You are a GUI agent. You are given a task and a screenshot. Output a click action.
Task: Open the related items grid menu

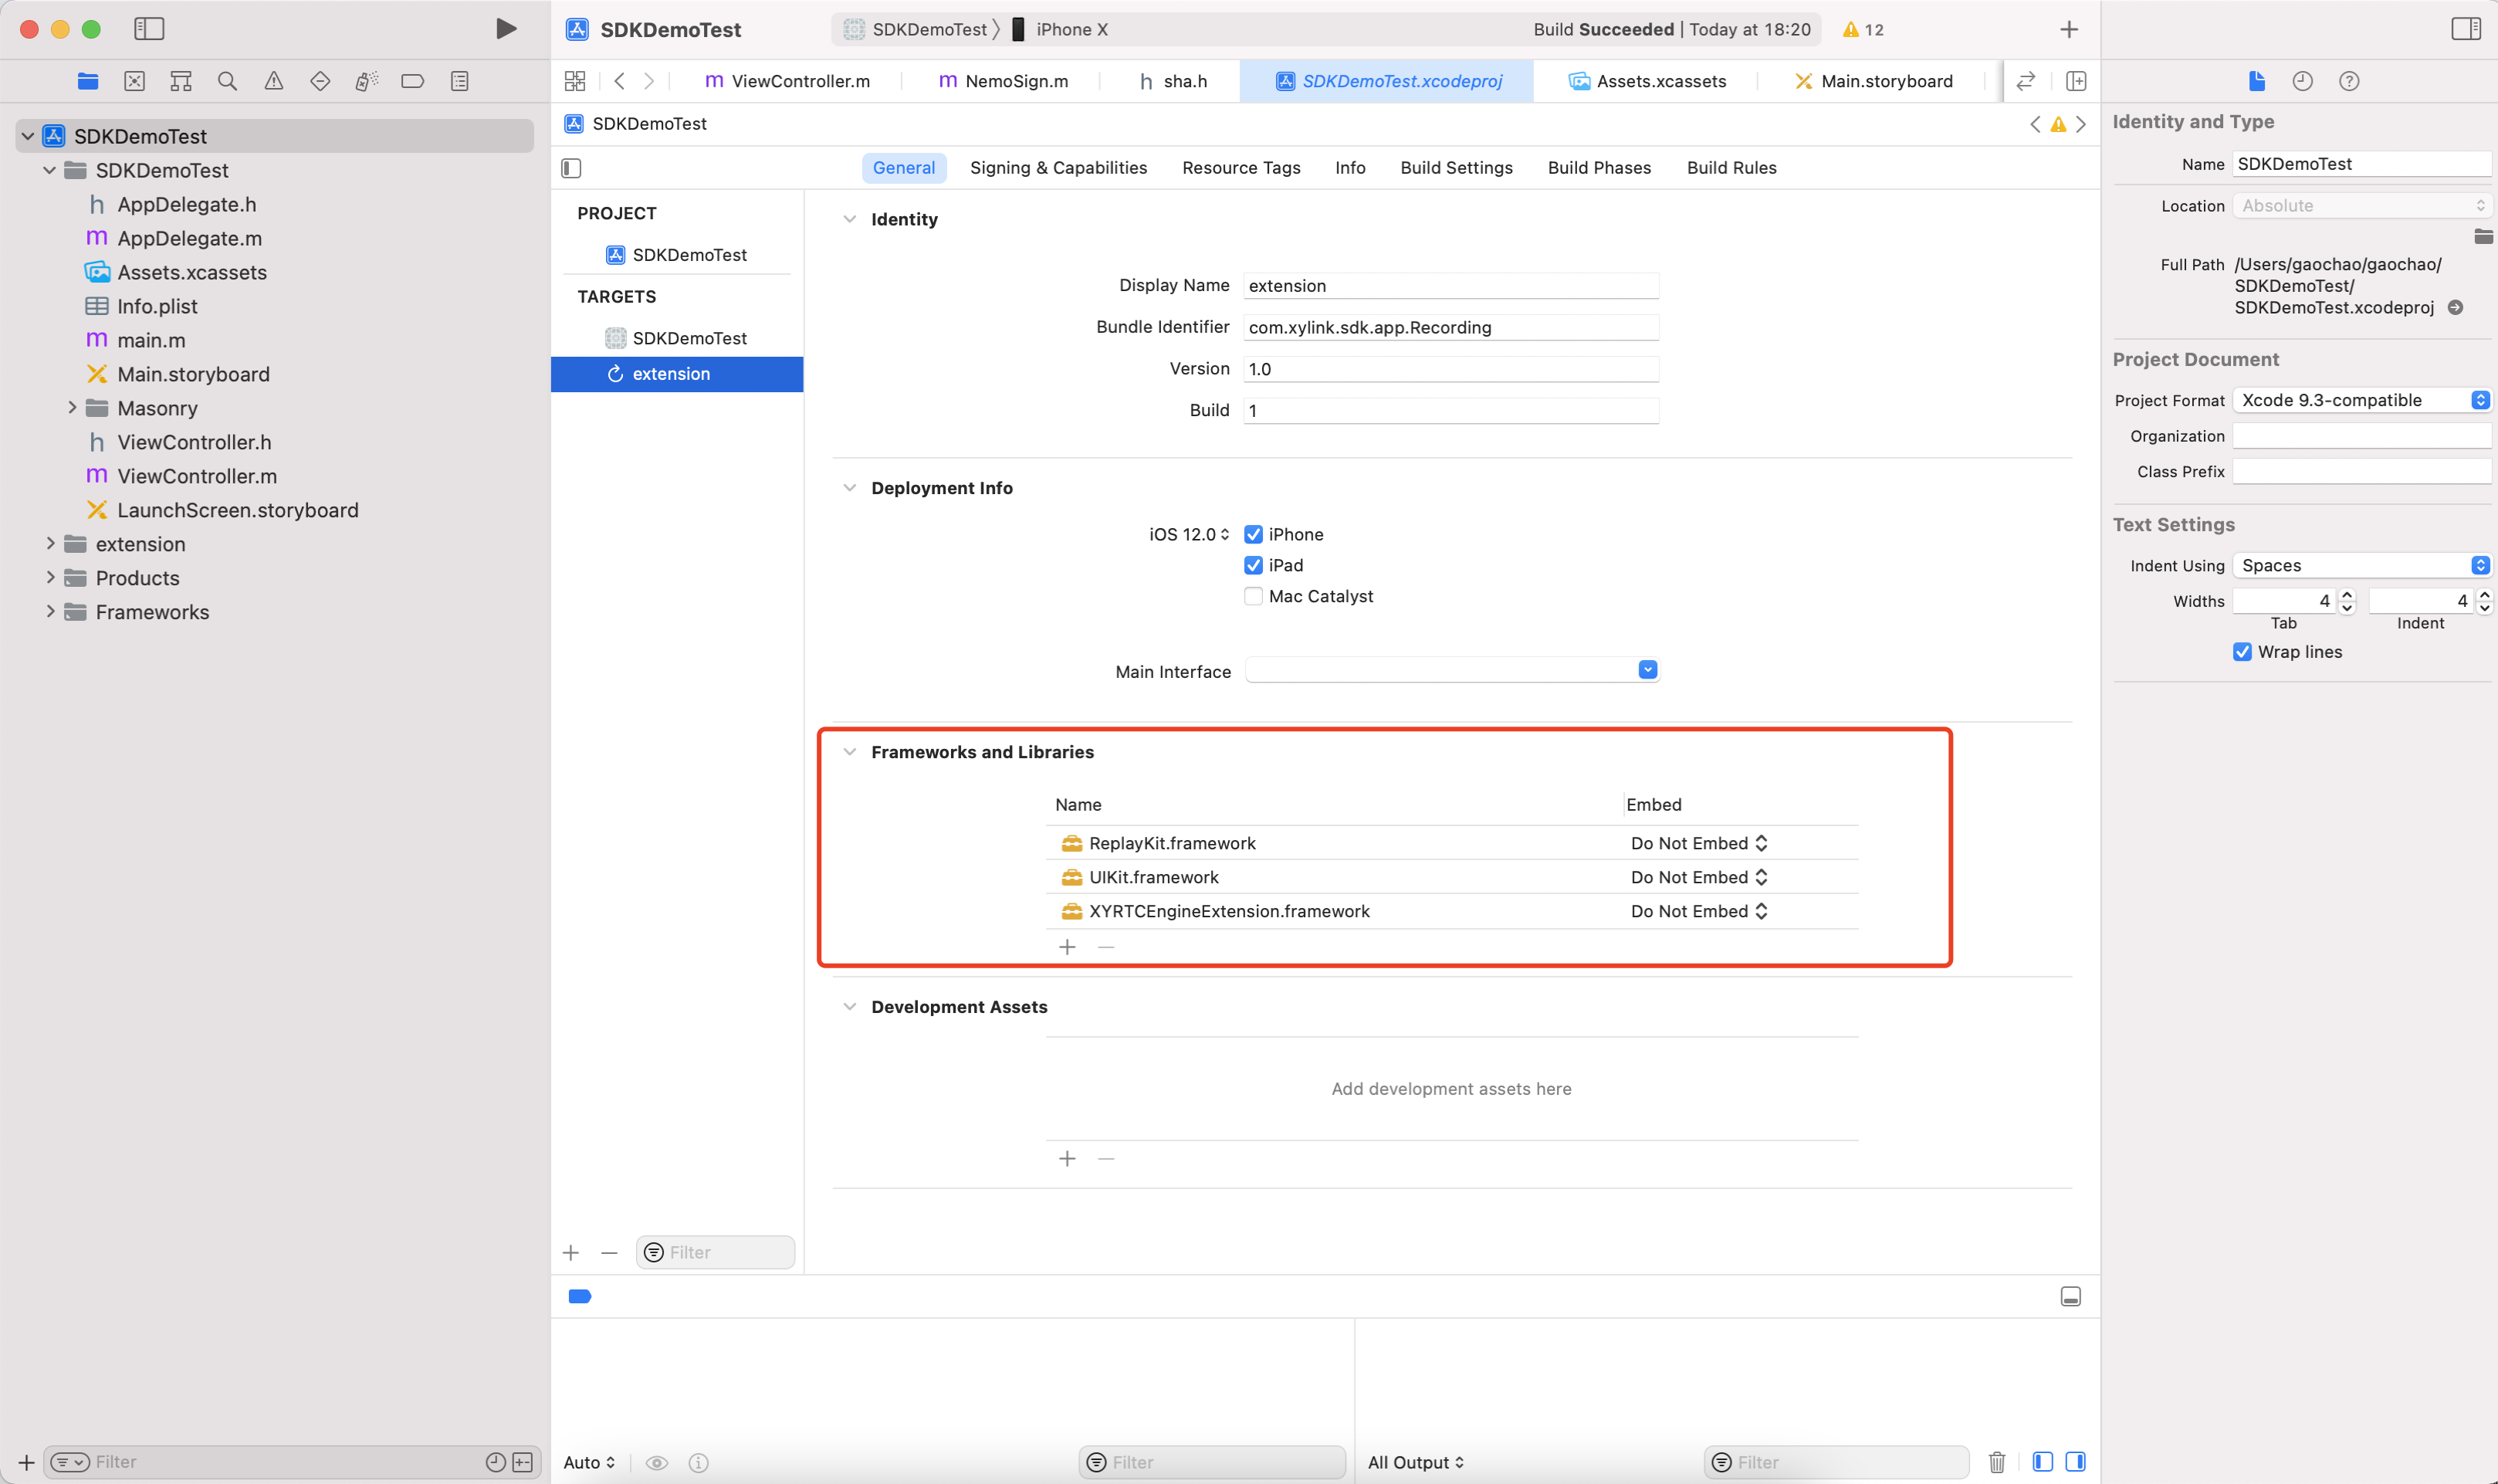point(575,81)
